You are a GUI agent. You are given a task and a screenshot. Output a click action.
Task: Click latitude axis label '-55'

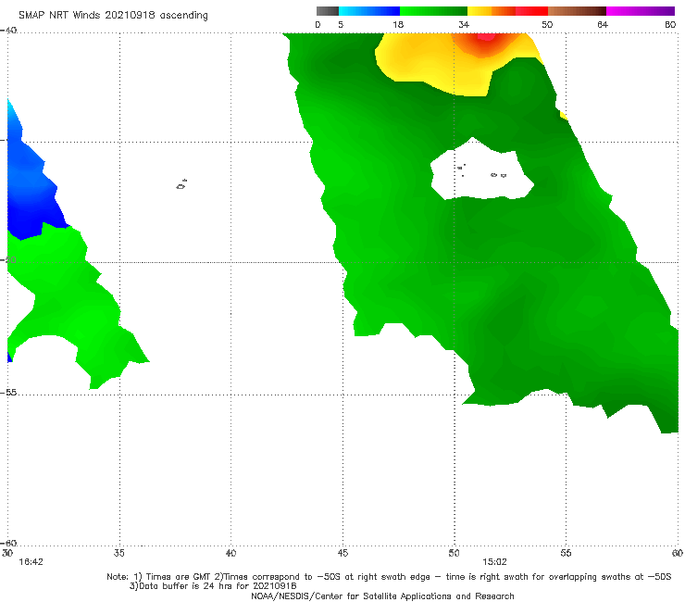pyautogui.click(x=8, y=392)
